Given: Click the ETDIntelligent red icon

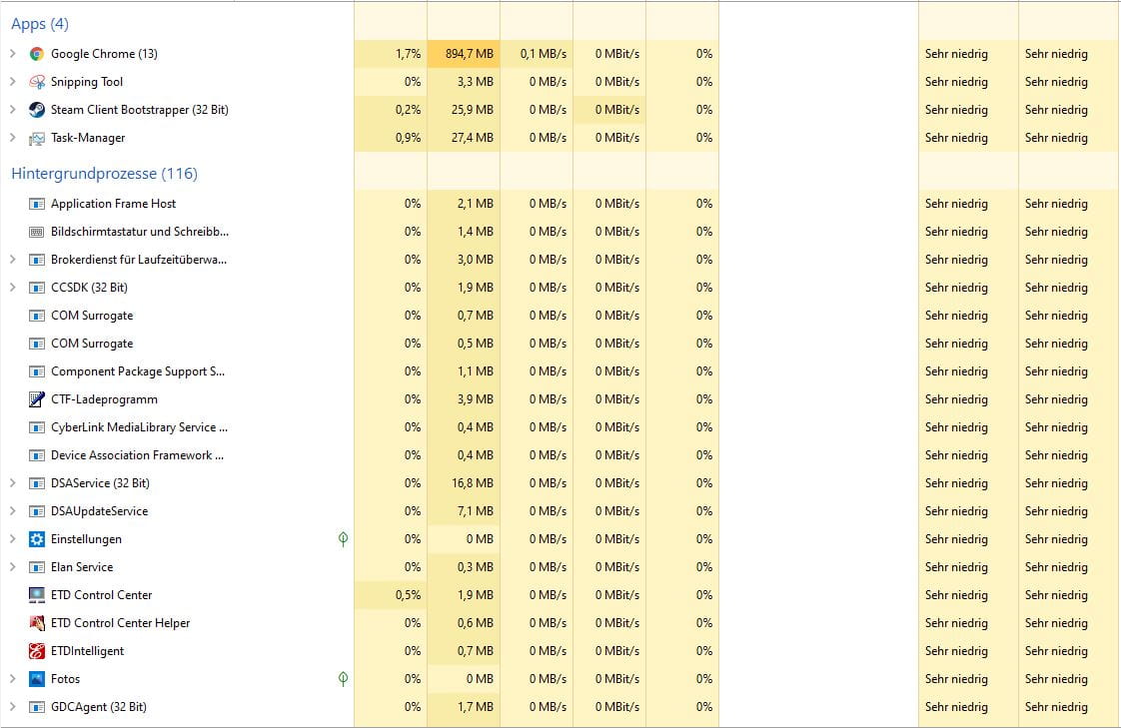Looking at the screenshot, I should point(37,651).
